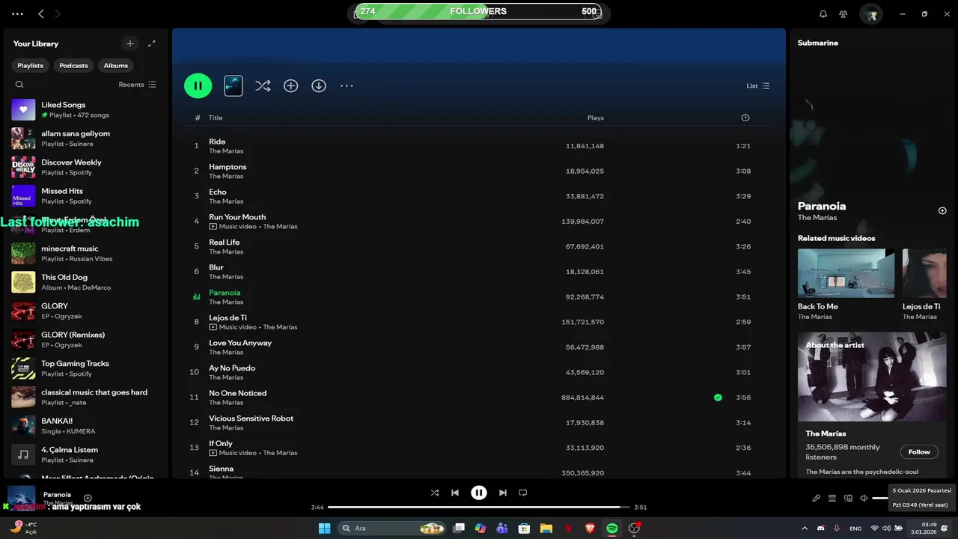Sort tracks by the Title column
Screen dimensions: 958x539
[216, 118]
